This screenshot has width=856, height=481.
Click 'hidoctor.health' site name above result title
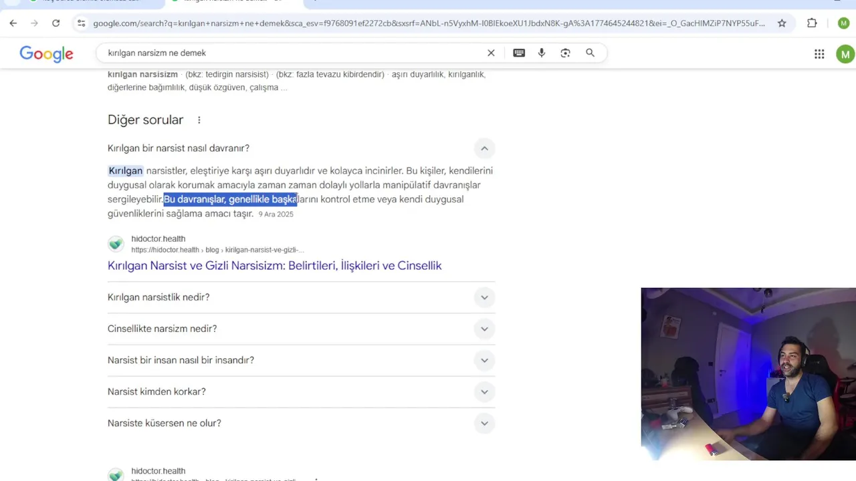point(158,238)
